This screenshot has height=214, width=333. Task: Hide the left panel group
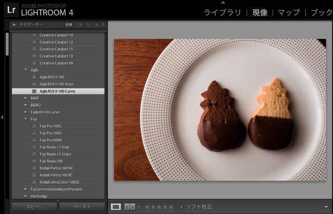pyautogui.click(x=2, y=117)
